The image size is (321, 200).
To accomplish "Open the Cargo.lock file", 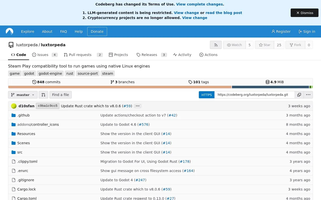I will click(x=27, y=189).
